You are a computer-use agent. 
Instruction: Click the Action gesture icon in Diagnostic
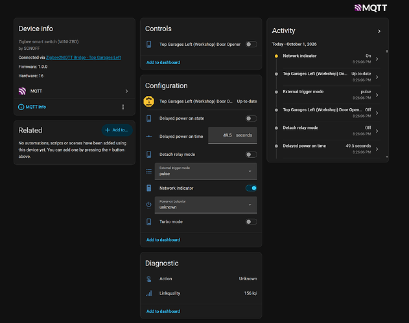click(x=148, y=279)
